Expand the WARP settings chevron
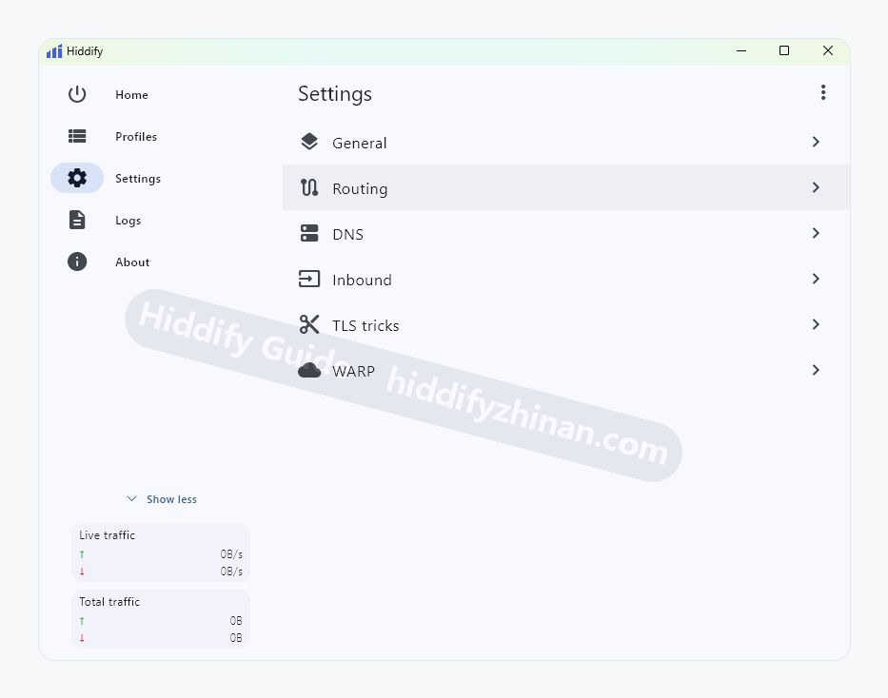Viewport: 888px width, 698px height. tap(816, 371)
